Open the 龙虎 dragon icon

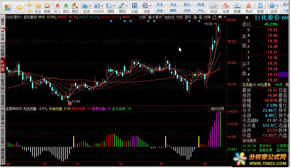point(226,6)
